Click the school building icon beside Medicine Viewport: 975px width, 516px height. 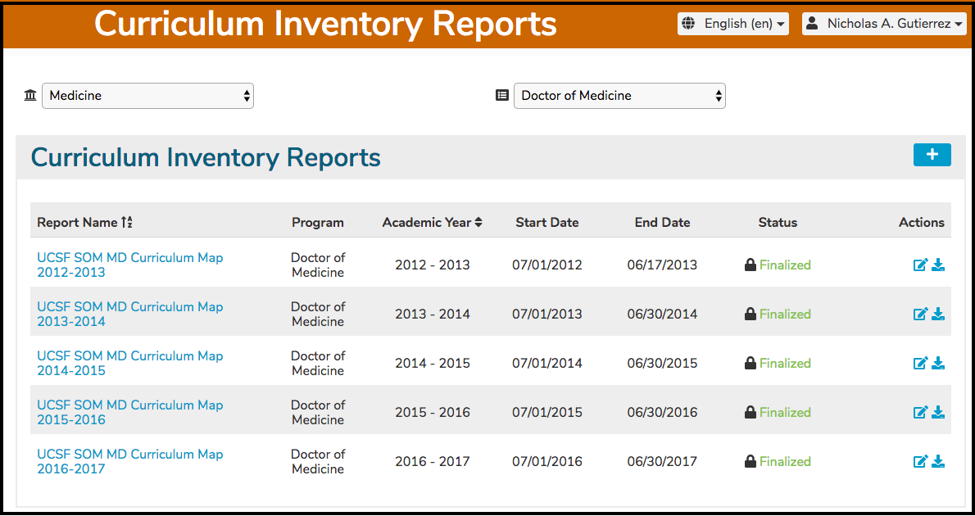[29, 96]
